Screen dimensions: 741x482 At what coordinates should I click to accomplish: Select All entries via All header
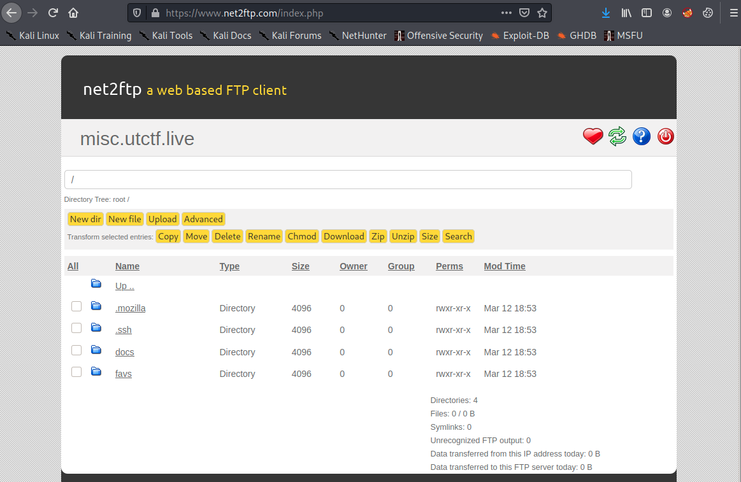point(73,266)
